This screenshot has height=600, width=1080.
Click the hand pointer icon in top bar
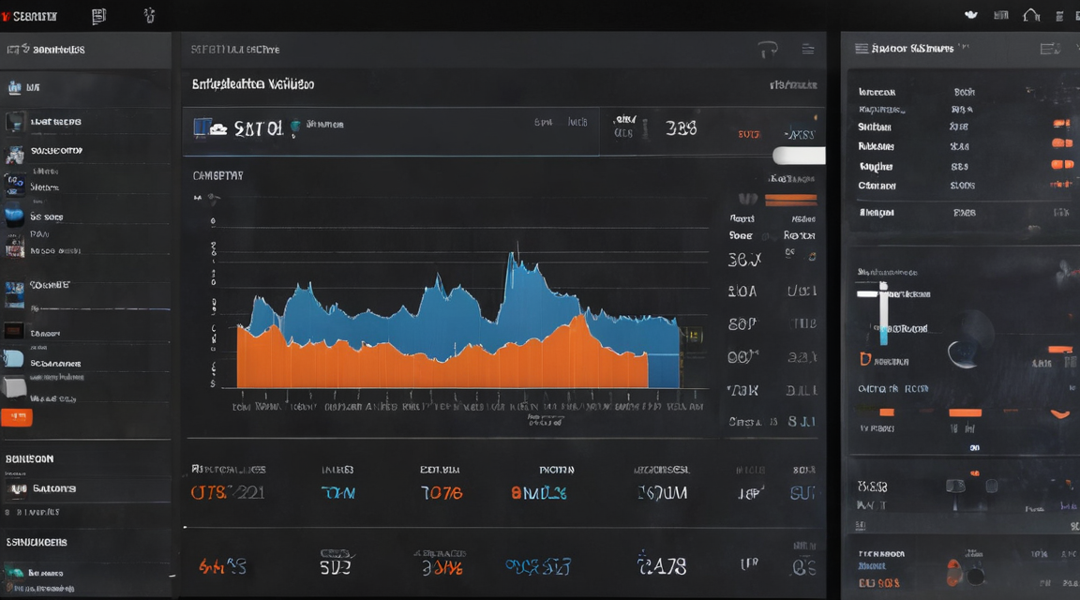(x=149, y=15)
